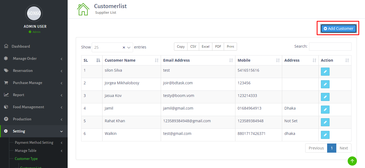Click the green home icon in header

[83, 9]
